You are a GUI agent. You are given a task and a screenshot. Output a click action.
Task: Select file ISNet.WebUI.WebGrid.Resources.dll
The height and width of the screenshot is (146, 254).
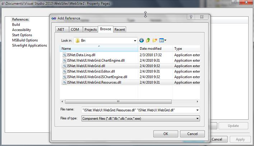[94, 83]
